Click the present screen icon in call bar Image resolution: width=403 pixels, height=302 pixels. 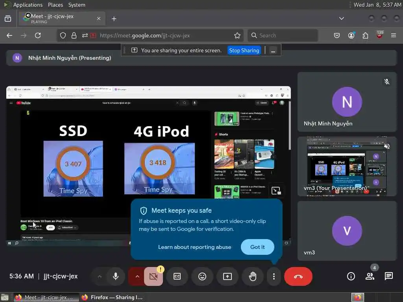[x=227, y=276]
